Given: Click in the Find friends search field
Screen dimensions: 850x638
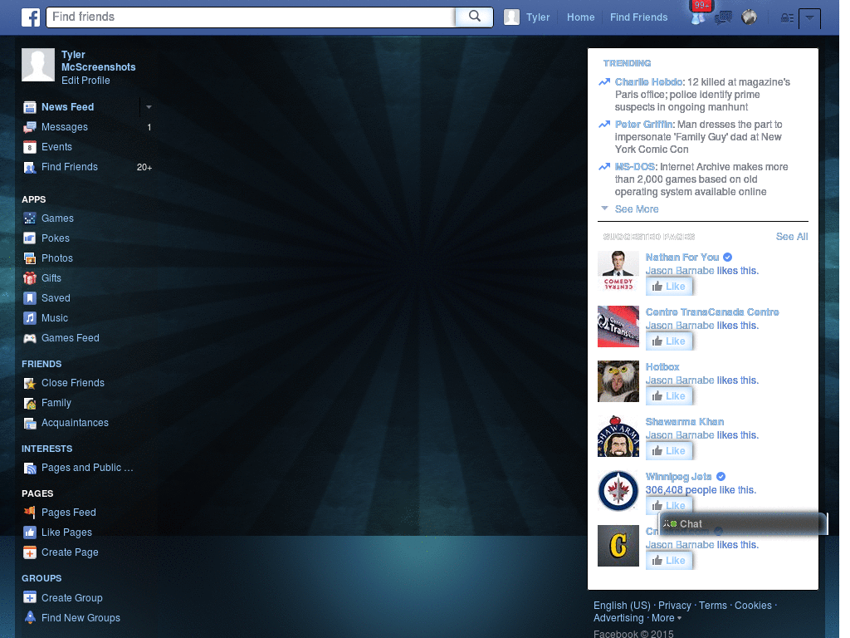Looking at the screenshot, I should [x=251, y=17].
